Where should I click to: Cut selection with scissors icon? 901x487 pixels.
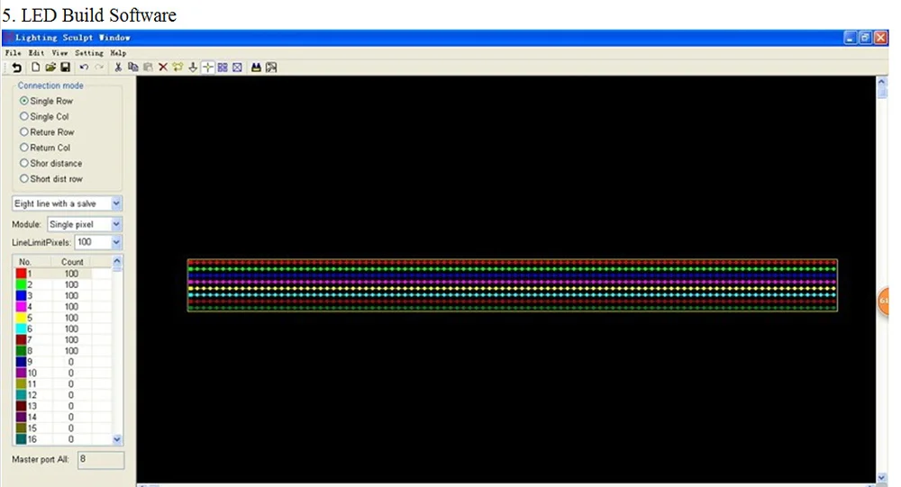[118, 68]
